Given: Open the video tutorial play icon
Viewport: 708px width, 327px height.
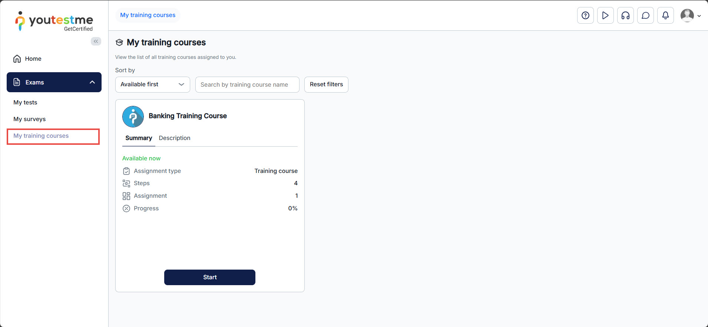Looking at the screenshot, I should (605, 16).
